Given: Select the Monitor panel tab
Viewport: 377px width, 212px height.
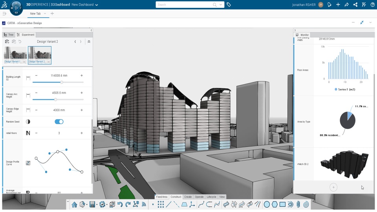Looking at the screenshot, I should pyautogui.click(x=302, y=35).
